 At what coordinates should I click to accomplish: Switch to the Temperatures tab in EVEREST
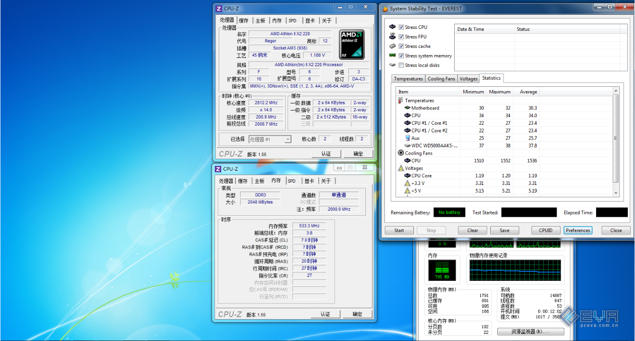tap(408, 79)
